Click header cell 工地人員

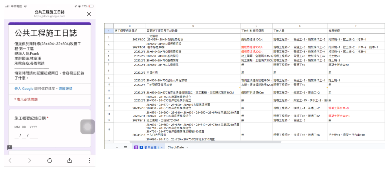300,31
